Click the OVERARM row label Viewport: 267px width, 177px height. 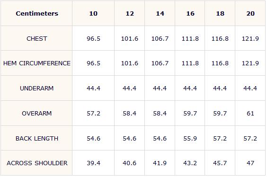click(37, 114)
